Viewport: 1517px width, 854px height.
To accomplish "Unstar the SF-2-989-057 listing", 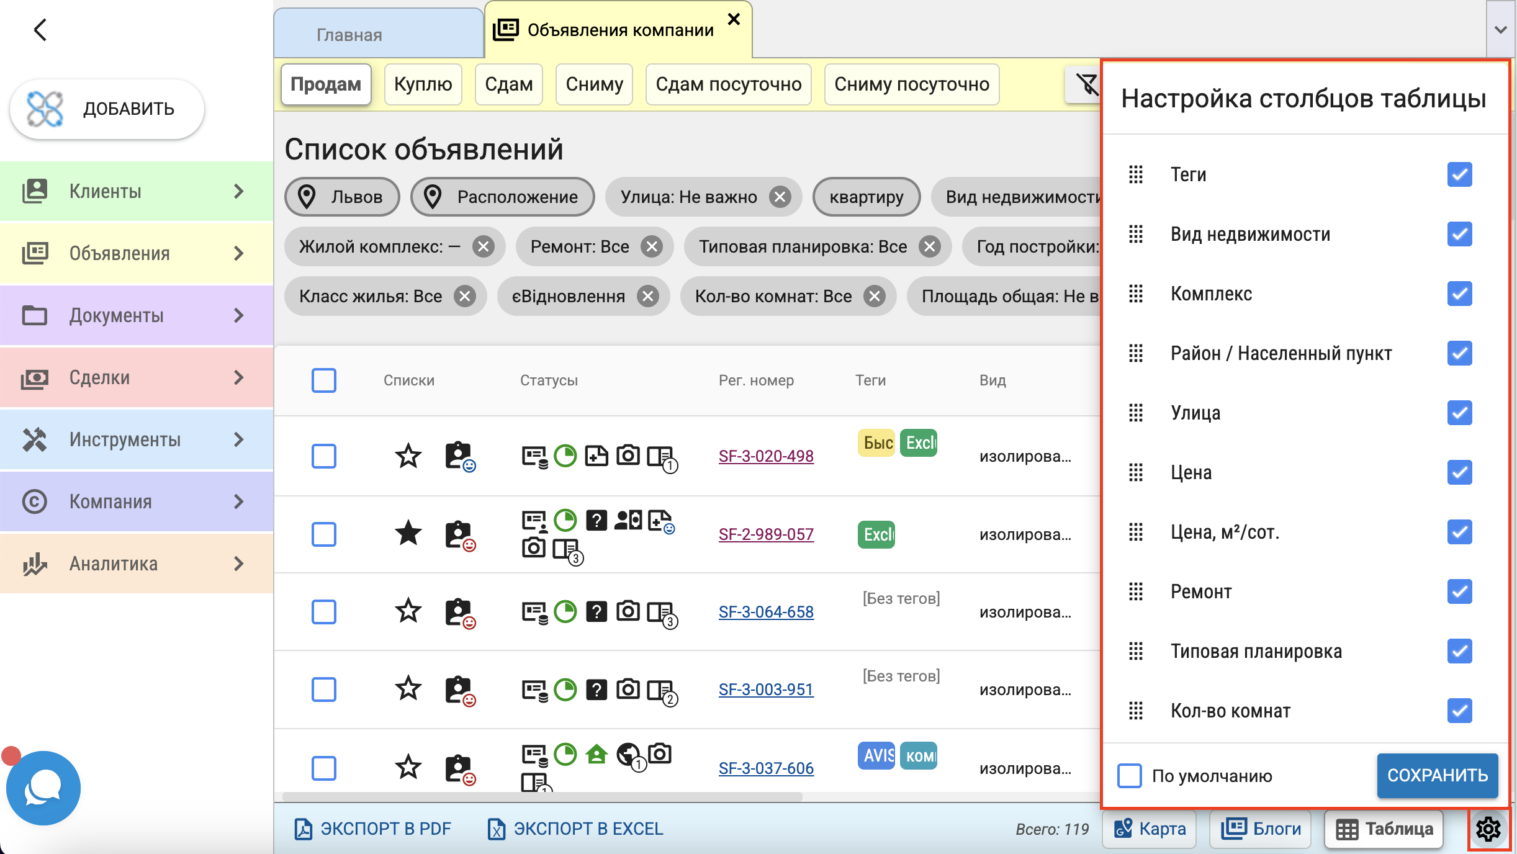I will [408, 533].
